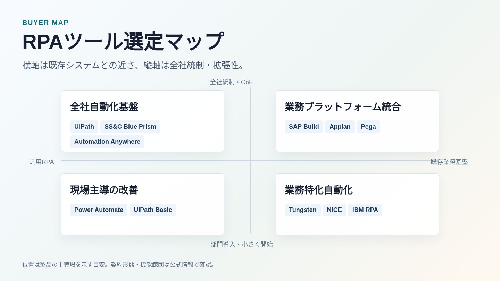Click the 全社統制・CoE axis label
The width and height of the screenshot is (500, 281).
pos(231,82)
